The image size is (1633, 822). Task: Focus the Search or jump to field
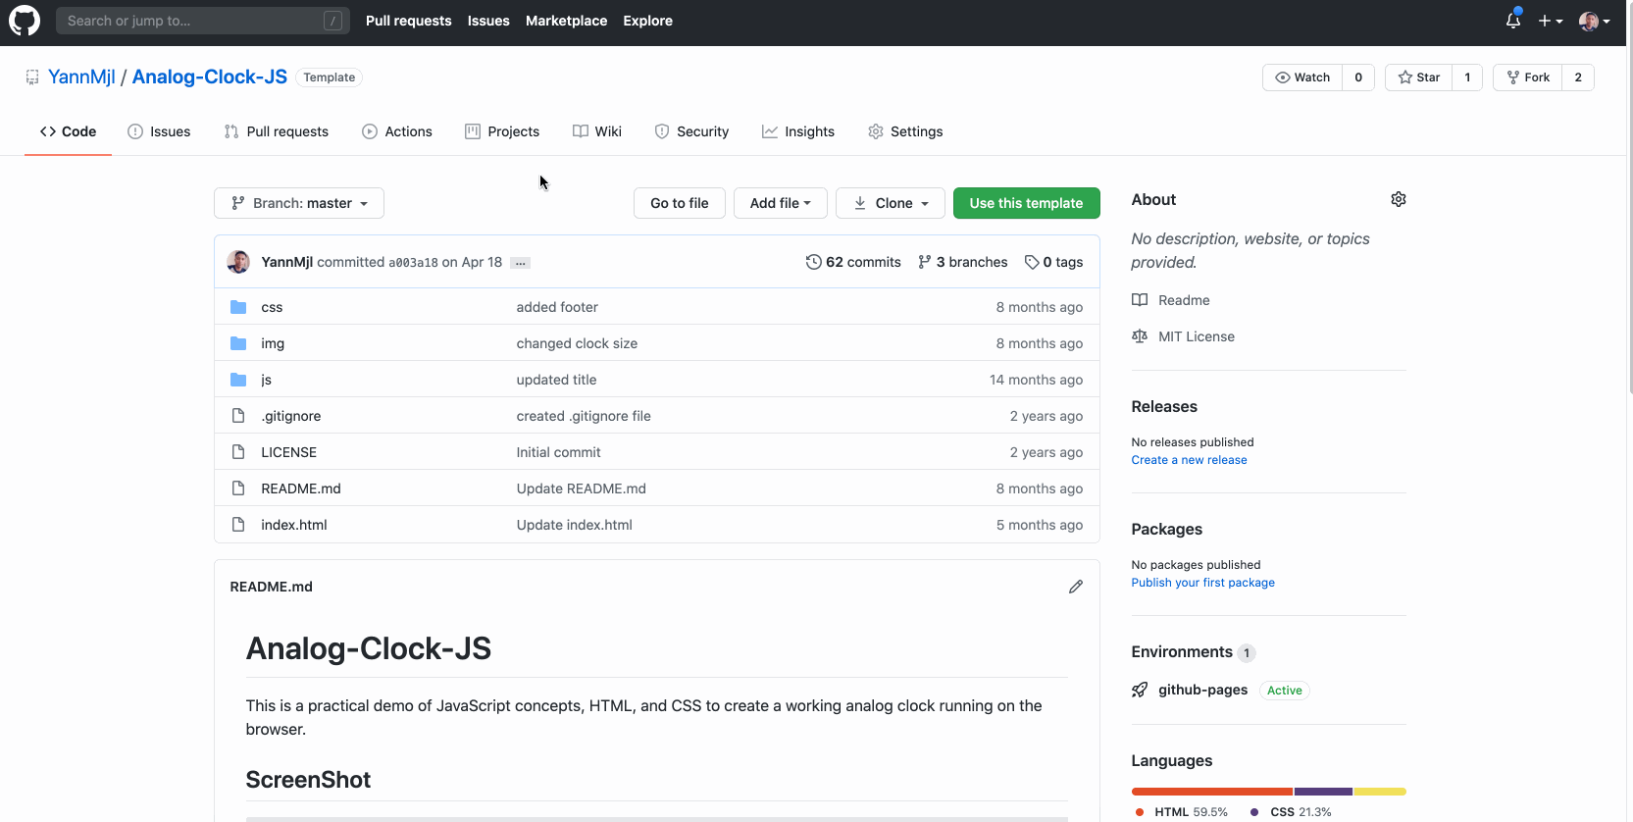203,21
